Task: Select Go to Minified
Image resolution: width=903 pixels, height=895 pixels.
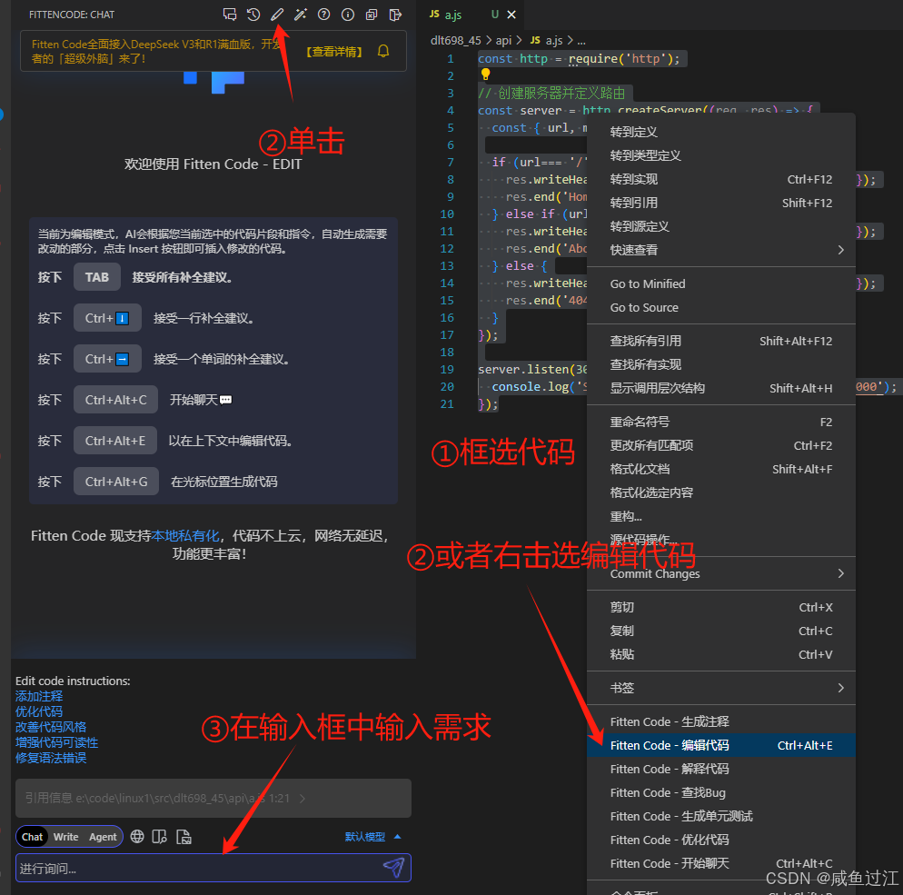Action: point(721,283)
